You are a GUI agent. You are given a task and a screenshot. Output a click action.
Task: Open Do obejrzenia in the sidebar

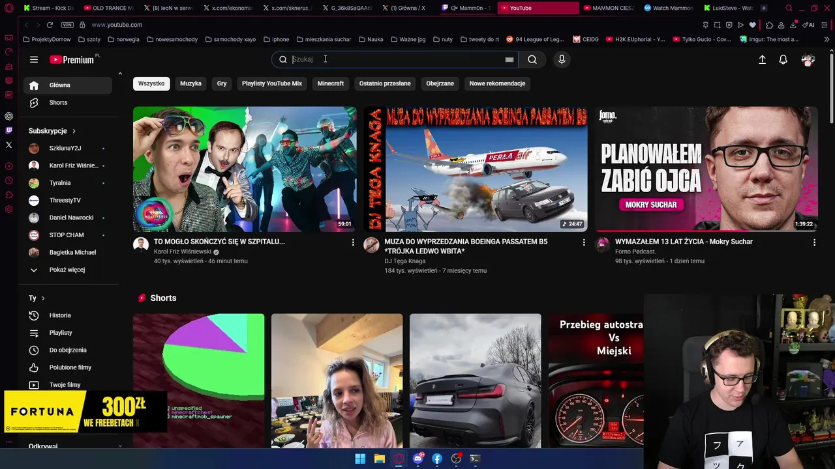68,350
